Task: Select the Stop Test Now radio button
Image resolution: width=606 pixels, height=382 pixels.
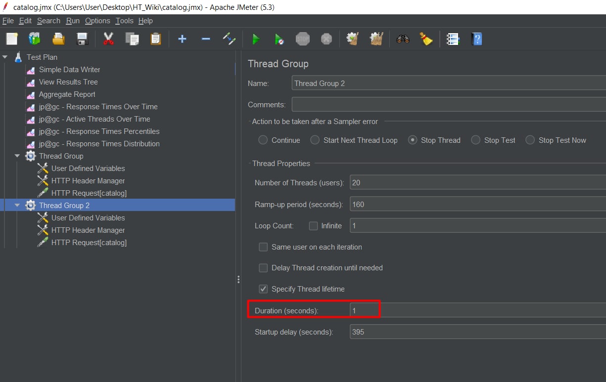Action: 530,140
